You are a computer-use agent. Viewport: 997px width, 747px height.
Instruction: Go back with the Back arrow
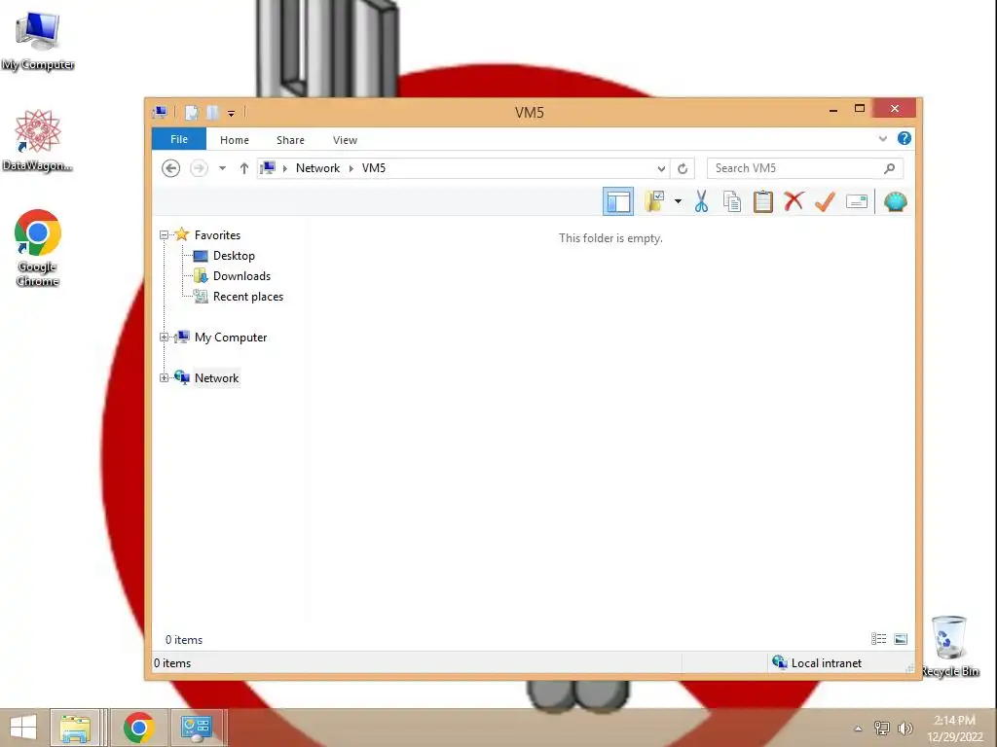[170, 168]
